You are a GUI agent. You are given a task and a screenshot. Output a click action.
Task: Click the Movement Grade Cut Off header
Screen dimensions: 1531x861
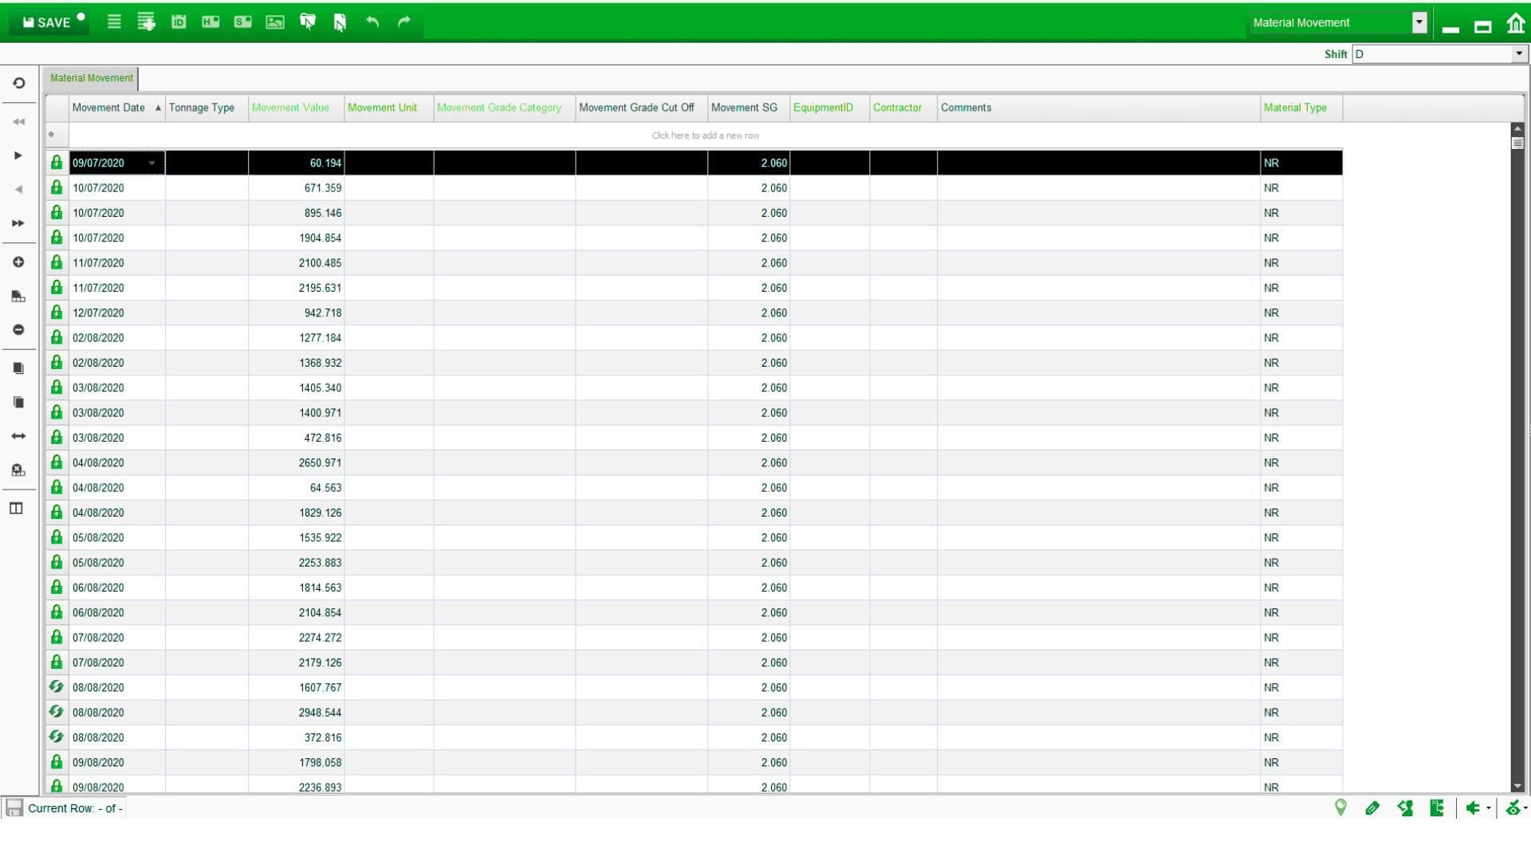pos(641,108)
